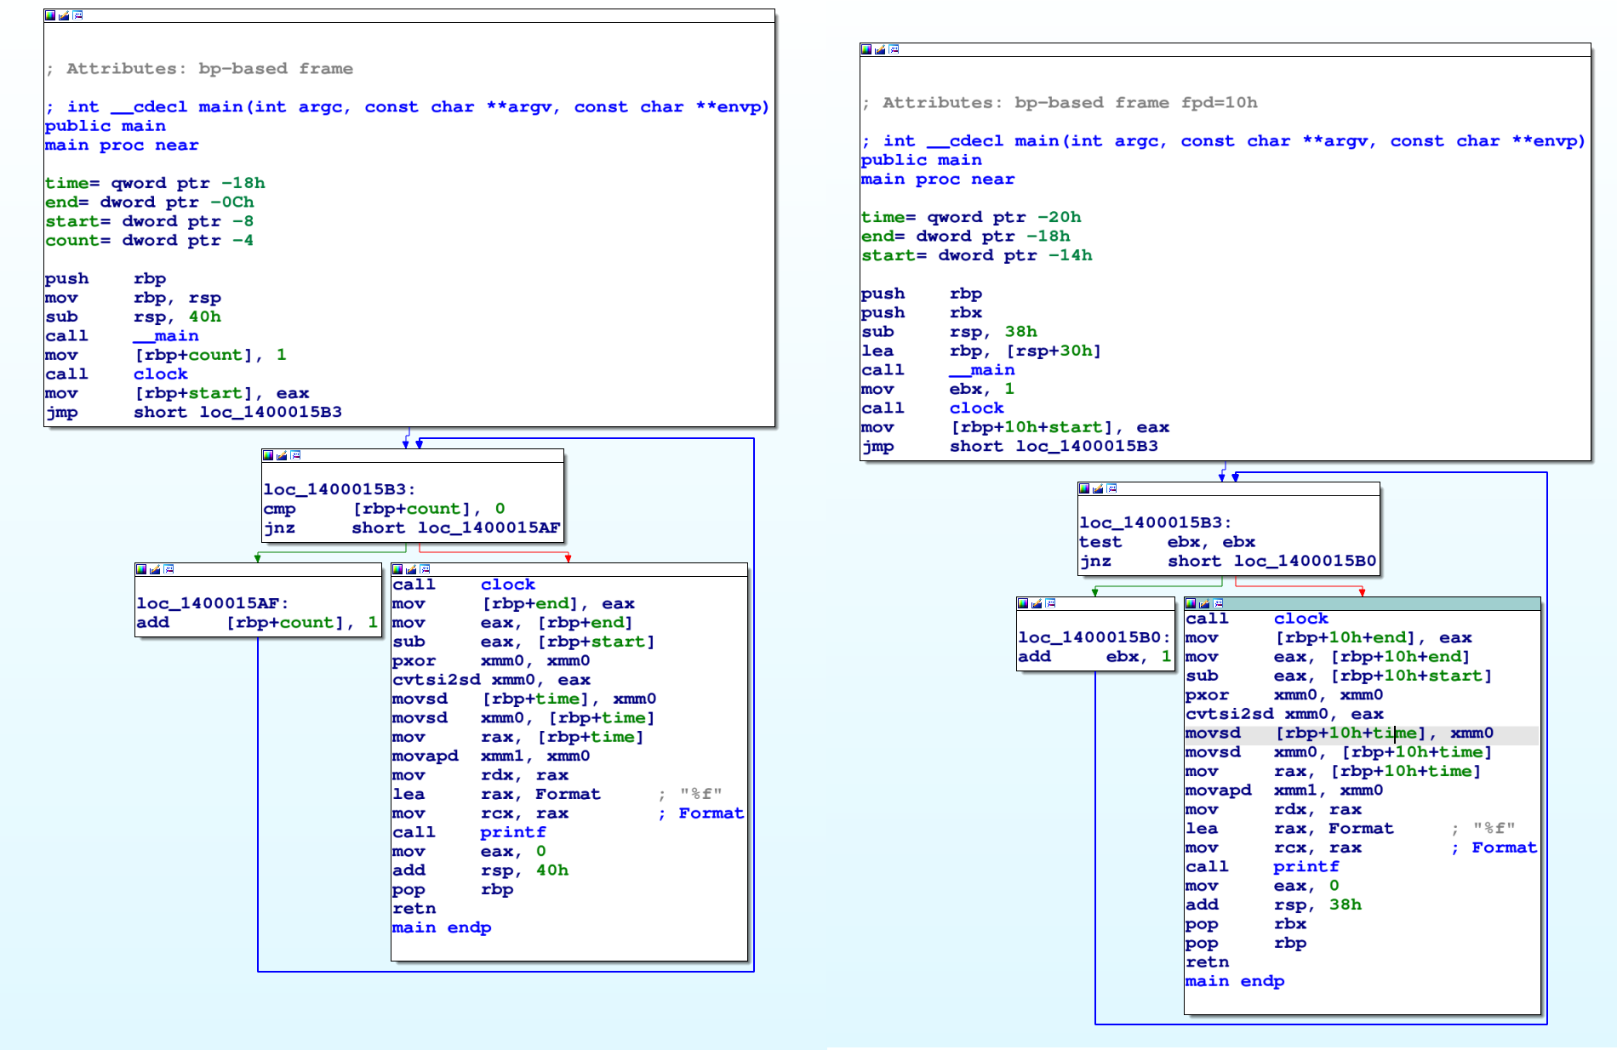
Task: Click the pencil icon on the 'fpd=10h' main block
Action: [880, 49]
